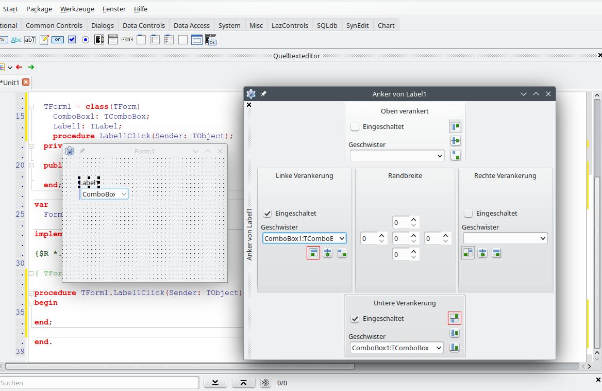
Task: Anchor top side to sibling's top
Action: point(455,126)
